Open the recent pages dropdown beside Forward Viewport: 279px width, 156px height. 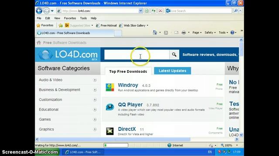pos(52,11)
